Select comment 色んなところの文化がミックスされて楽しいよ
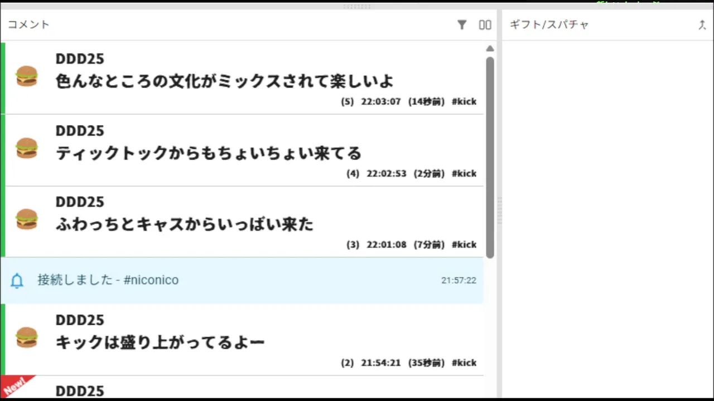The width and height of the screenshot is (714, 401). pos(225,81)
